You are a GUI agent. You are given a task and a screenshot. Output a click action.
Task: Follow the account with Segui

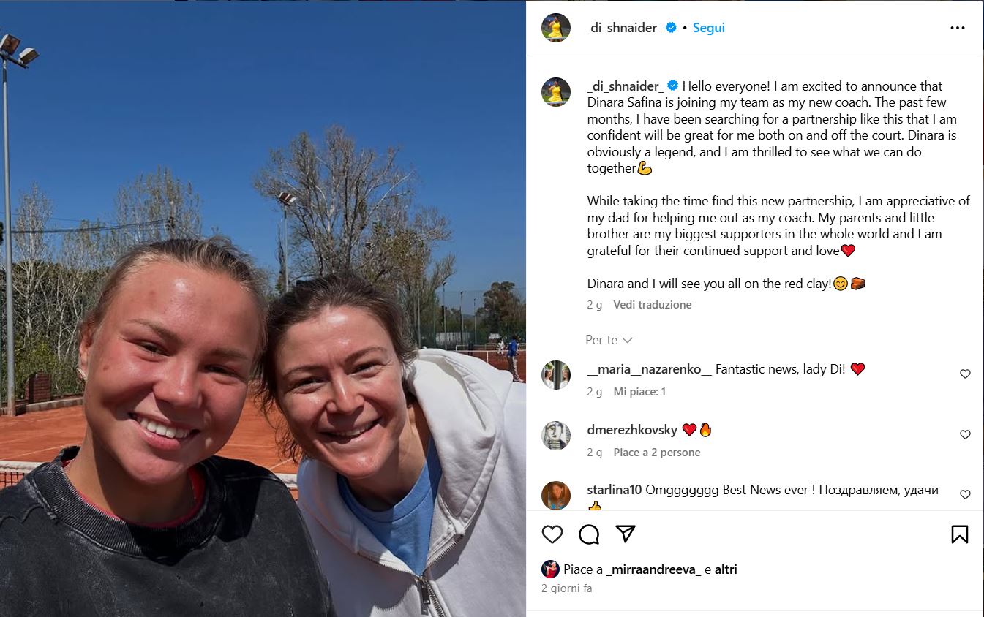(708, 28)
